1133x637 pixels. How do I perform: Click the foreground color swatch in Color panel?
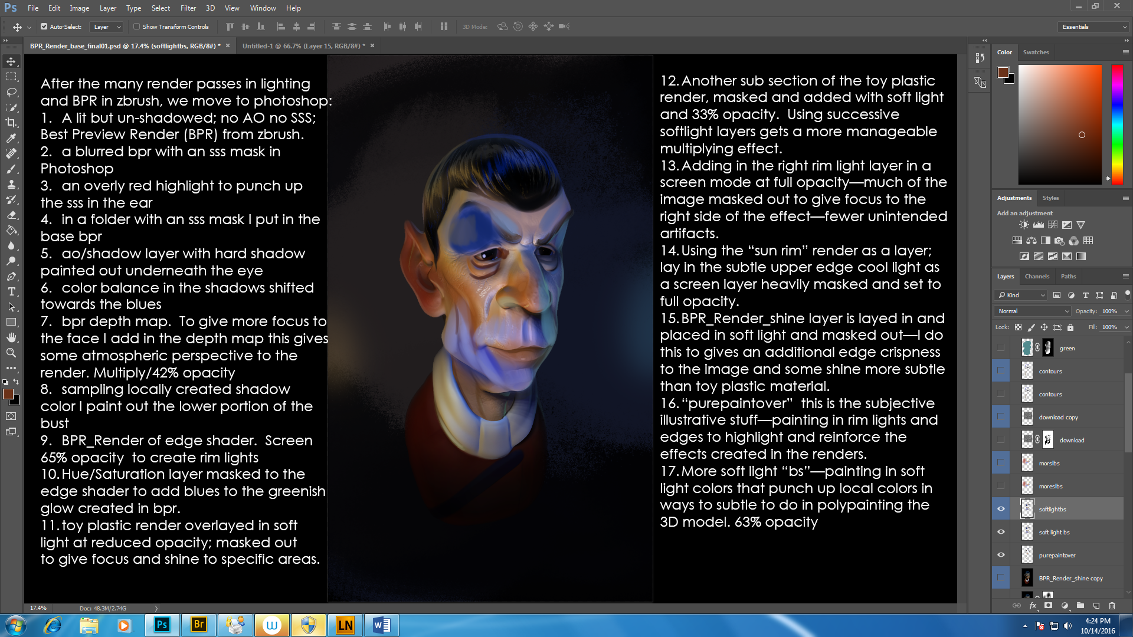point(1003,73)
